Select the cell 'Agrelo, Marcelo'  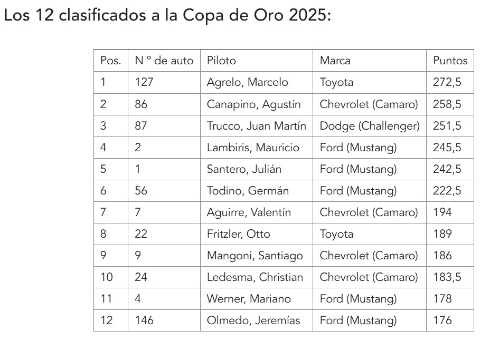coord(257,82)
